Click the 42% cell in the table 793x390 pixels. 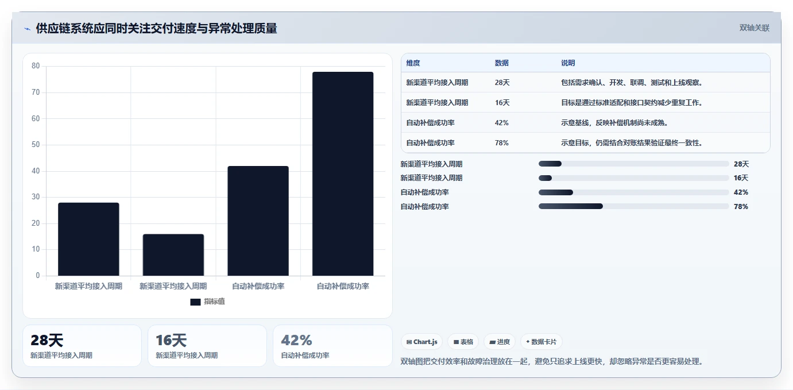[501, 123]
